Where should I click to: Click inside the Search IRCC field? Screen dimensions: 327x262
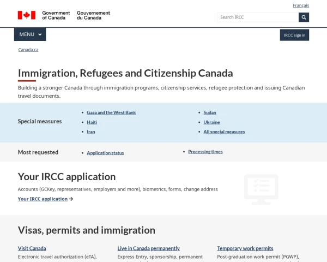(x=258, y=17)
